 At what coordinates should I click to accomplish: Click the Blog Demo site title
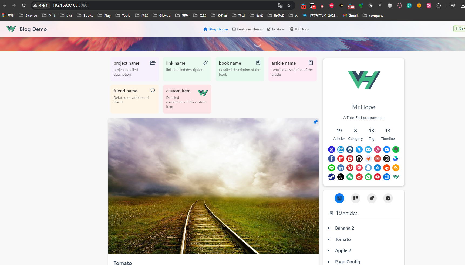[33, 29]
